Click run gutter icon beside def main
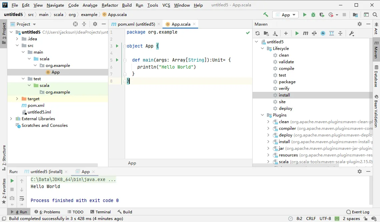380x222 pixels. [x=117, y=60]
